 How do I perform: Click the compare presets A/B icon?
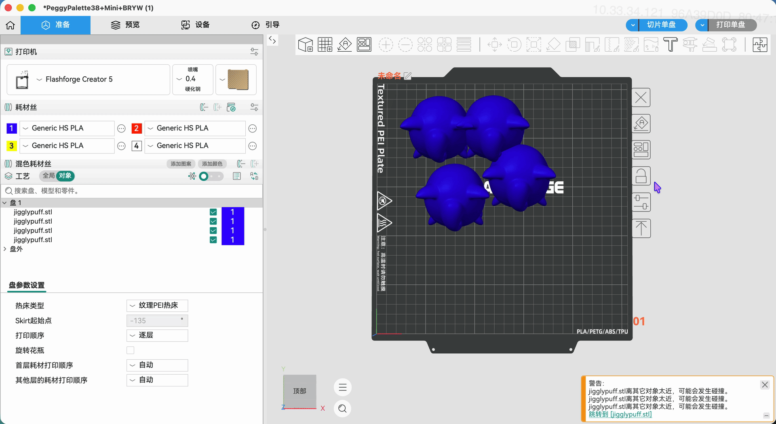pos(254,176)
